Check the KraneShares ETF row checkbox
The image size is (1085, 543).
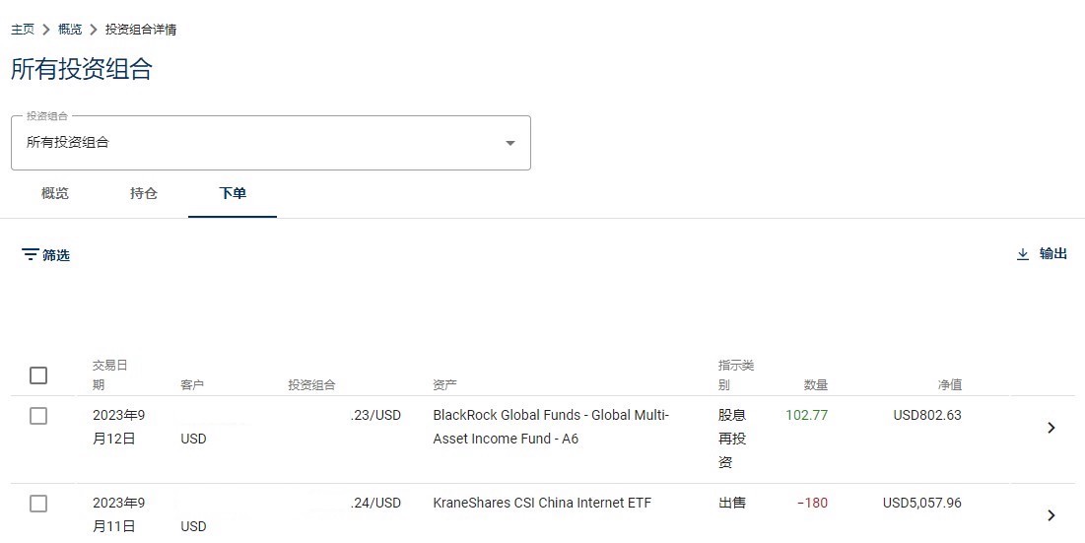pos(38,504)
